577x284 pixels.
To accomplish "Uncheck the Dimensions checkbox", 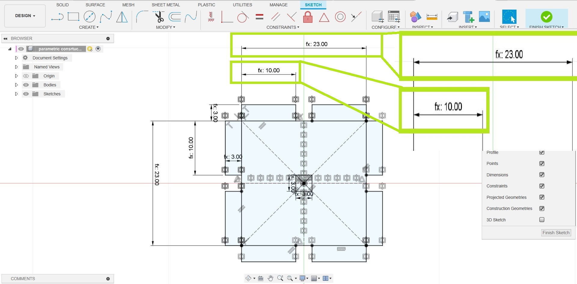I will point(542,175).
